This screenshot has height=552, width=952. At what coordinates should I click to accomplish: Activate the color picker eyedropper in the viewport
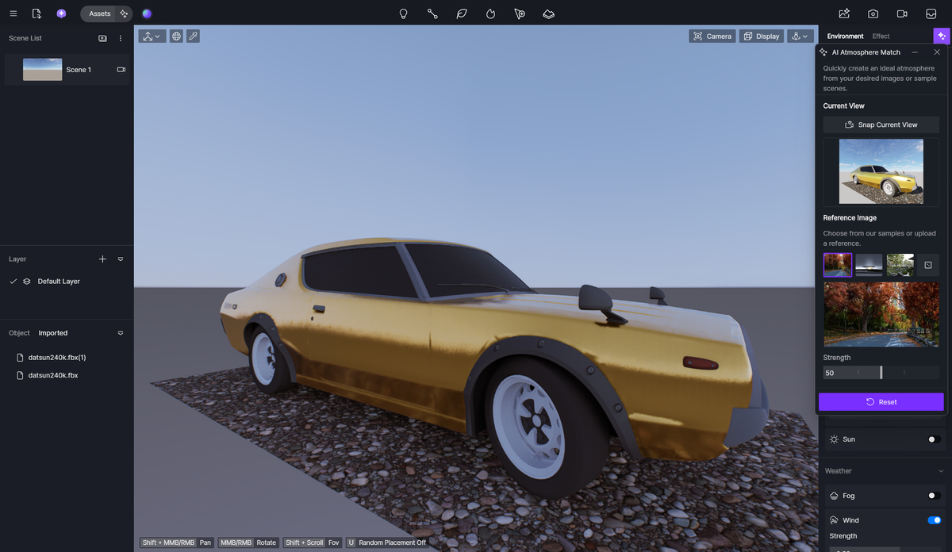[x=193, y=36]
